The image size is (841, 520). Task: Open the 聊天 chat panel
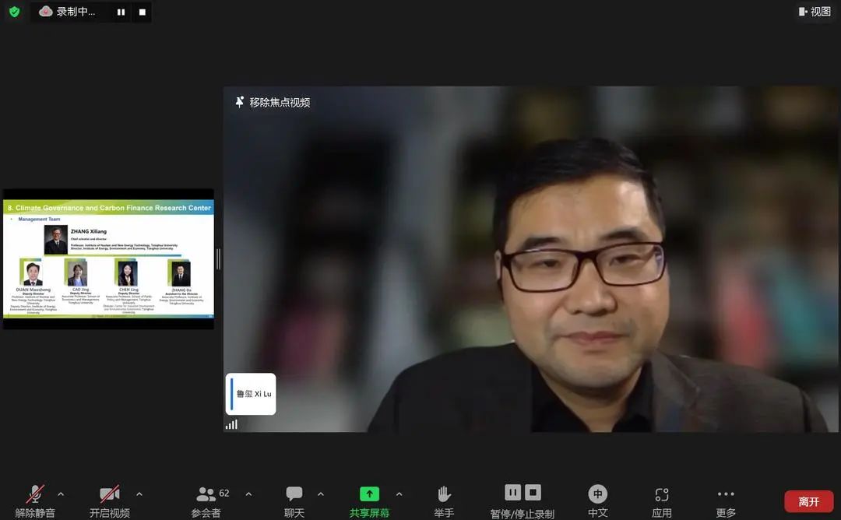[294, 494]
